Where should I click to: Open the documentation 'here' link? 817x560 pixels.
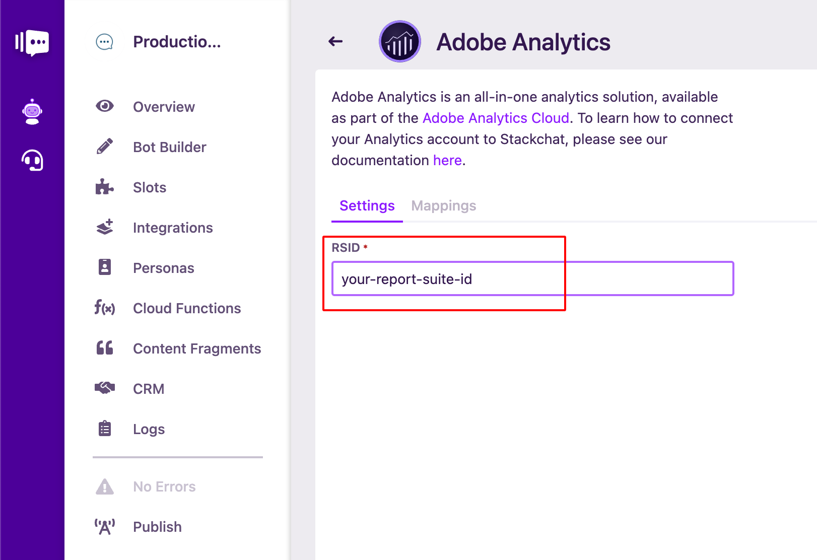point(447,160)
